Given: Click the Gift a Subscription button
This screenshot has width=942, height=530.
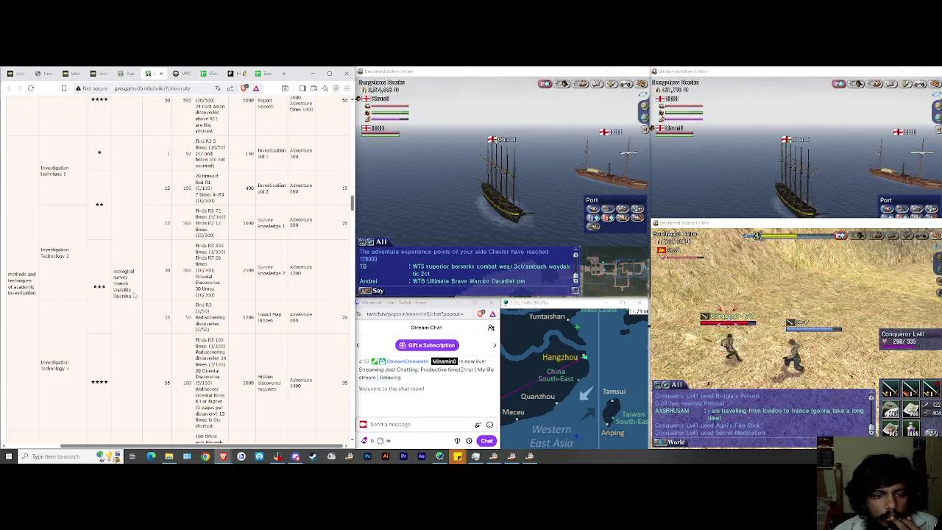Looking at the screenshot, I should point(427,345).
